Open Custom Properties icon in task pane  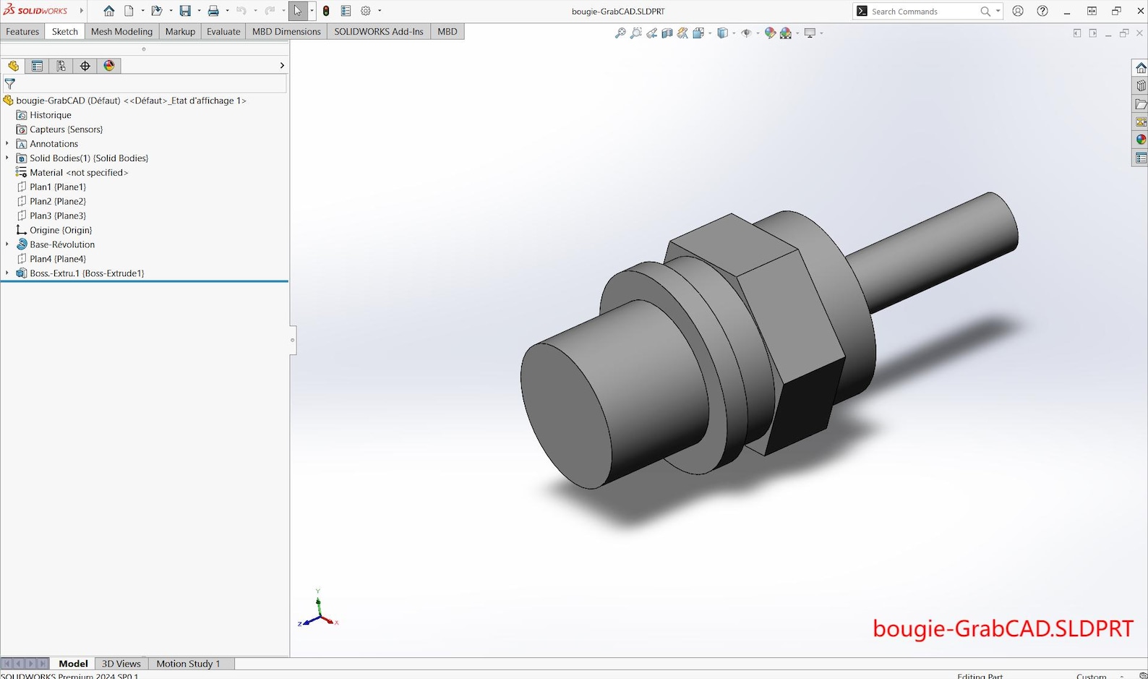(x=1141, y=158)
